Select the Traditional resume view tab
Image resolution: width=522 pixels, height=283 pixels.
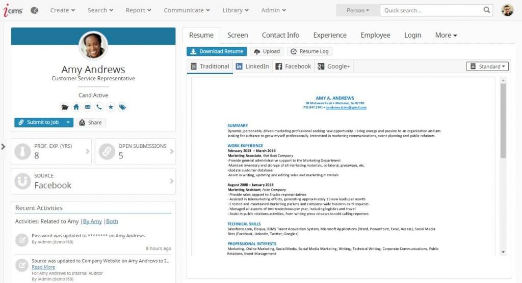point(210,67)
